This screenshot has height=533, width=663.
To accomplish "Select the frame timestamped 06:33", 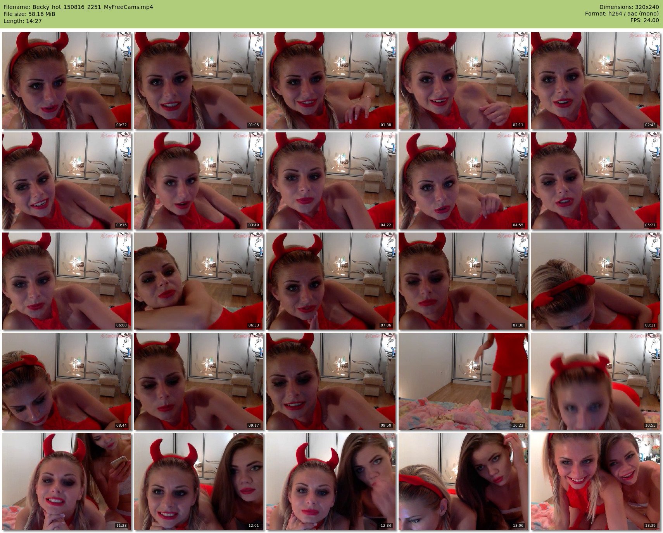I will (x=199, y=281).
